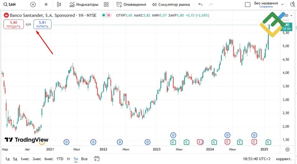
Task: Select the 5л time range
Action: (76, 159)
